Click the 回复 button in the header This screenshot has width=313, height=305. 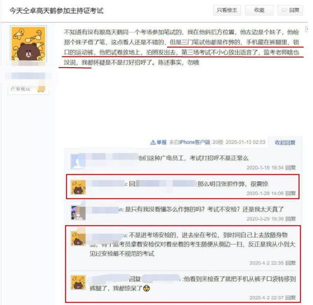[x=290, y=10]
